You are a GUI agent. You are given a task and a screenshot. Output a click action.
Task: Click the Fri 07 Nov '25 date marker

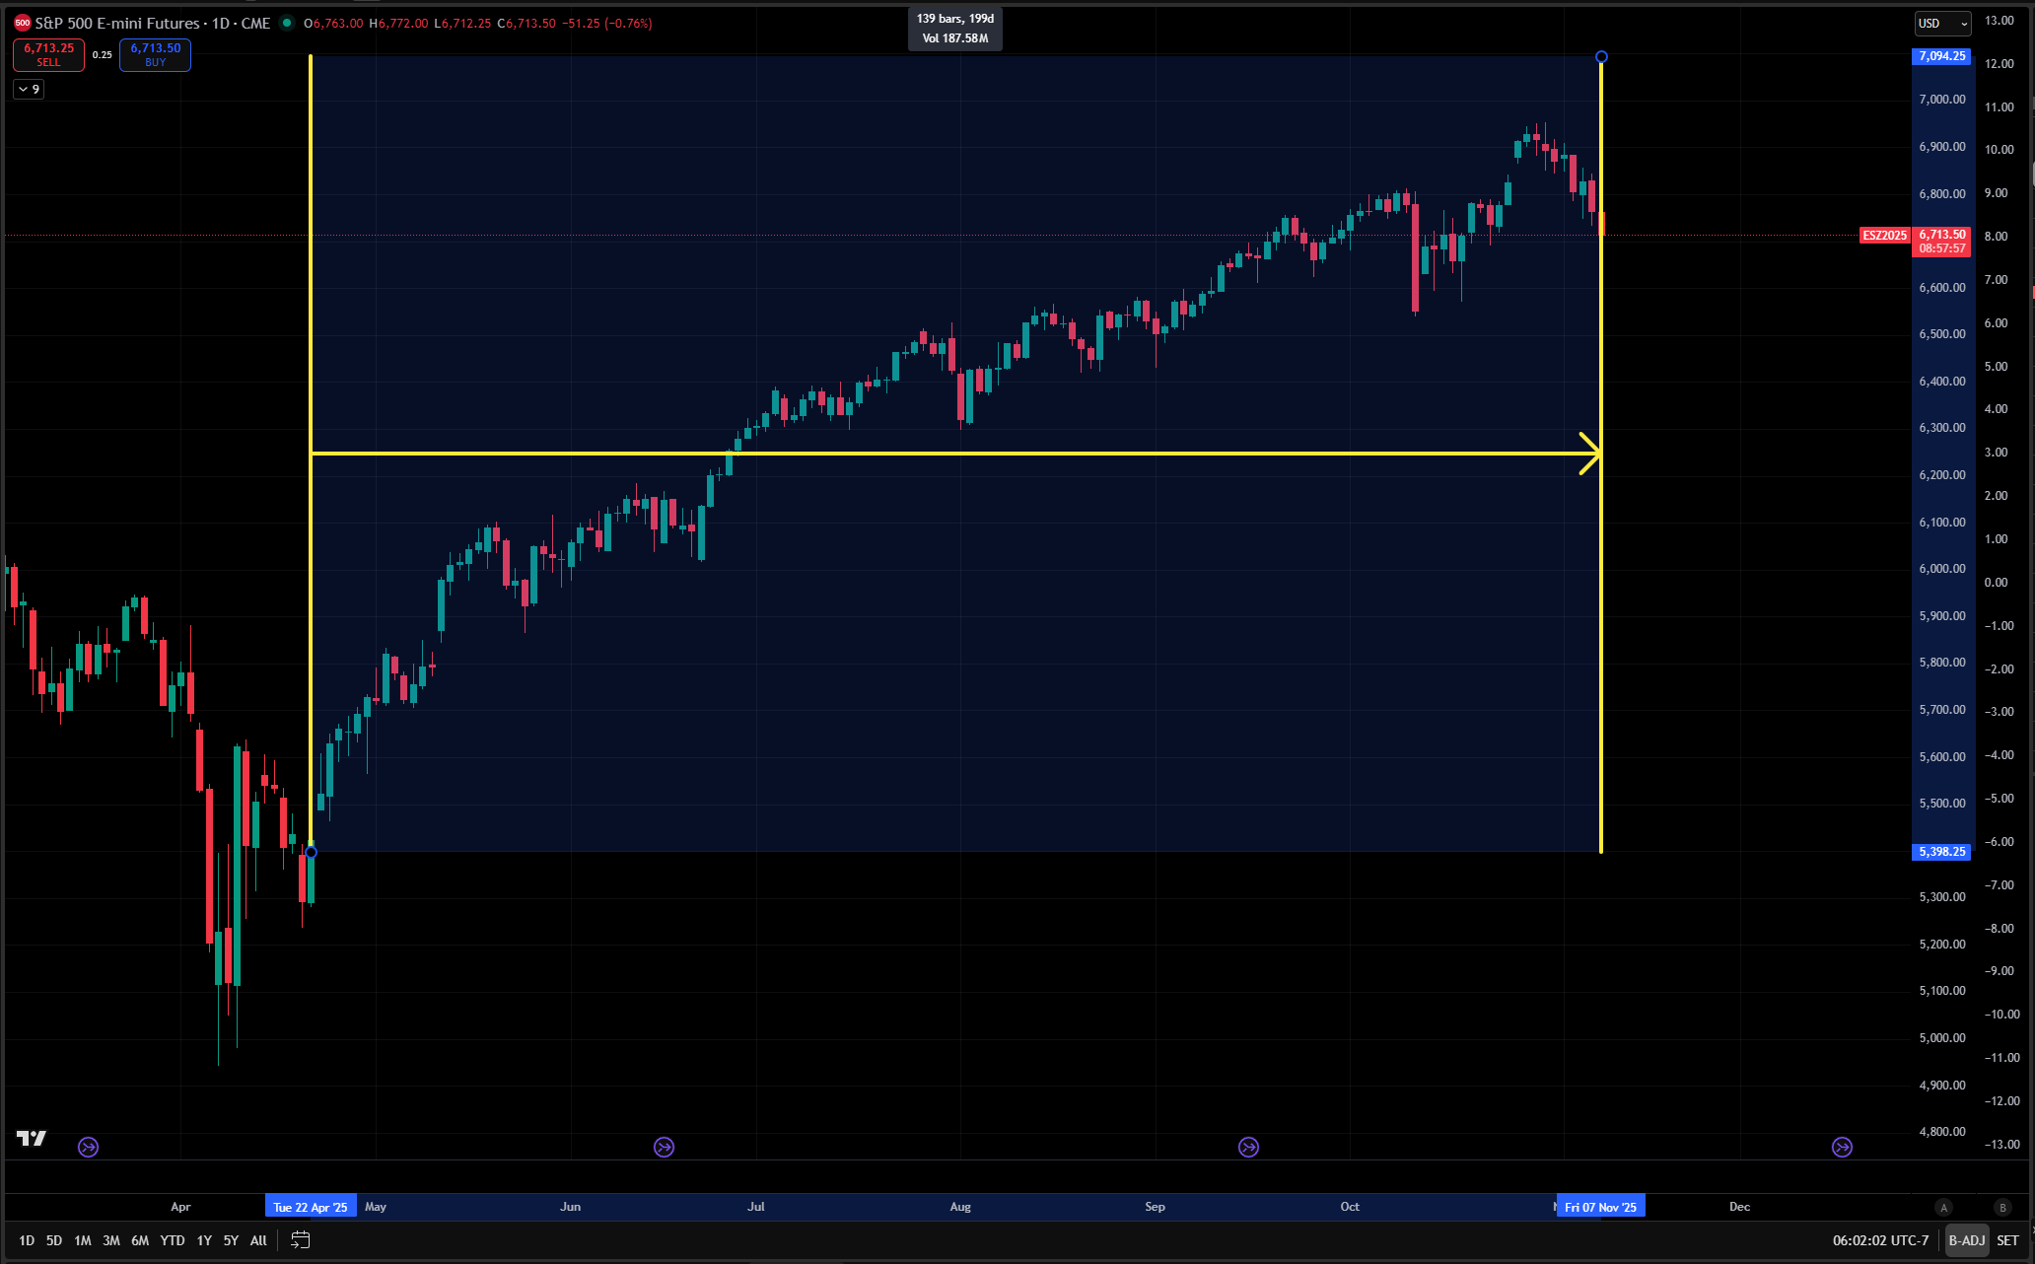[x=1600, y=1207]
